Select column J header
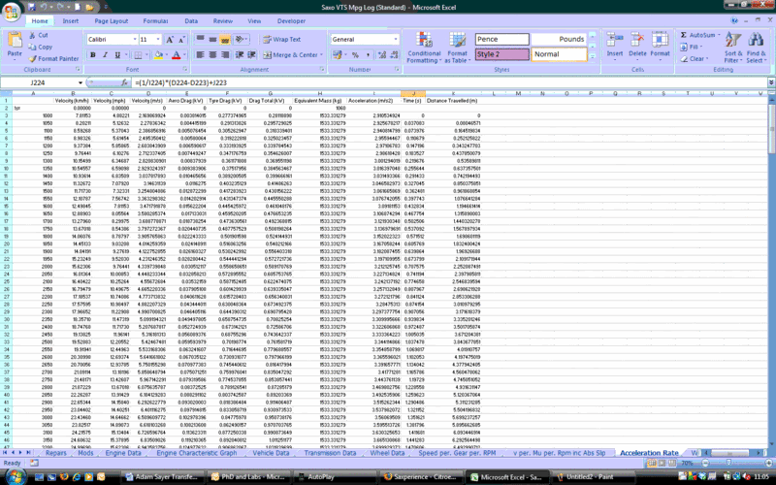Image resolution: width=776 pixels, height=485 pixels. (x=413, y=93)
